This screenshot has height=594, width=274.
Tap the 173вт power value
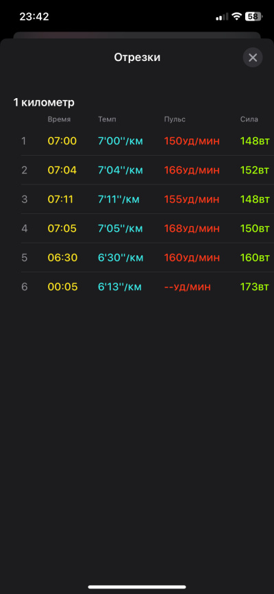click(x=255, y=287)
